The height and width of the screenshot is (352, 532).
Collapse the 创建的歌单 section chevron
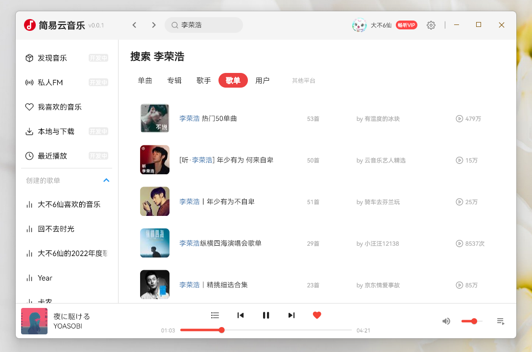pyautogui.click(x=106, y=180)
